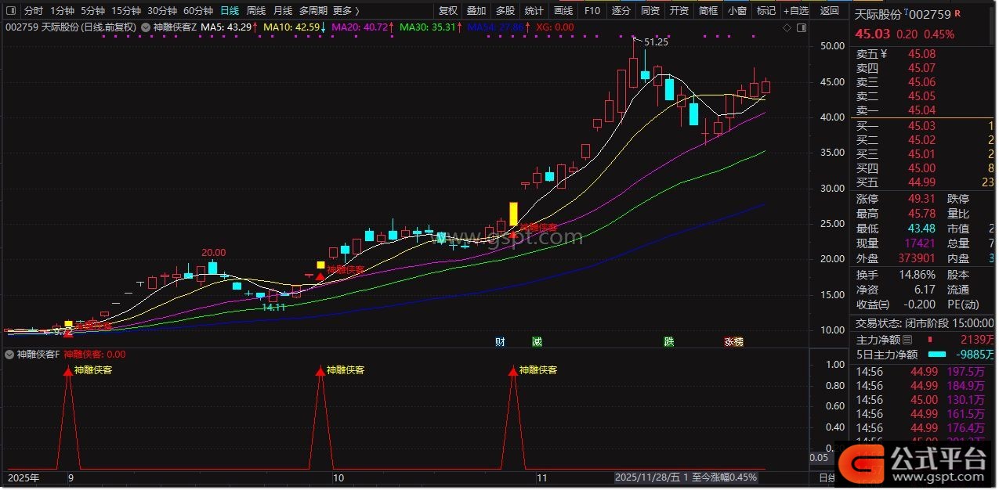Click the diamond icon in chart header
Image resolution: width=999 pixels, height=490 pixels.
pos(787,27)
